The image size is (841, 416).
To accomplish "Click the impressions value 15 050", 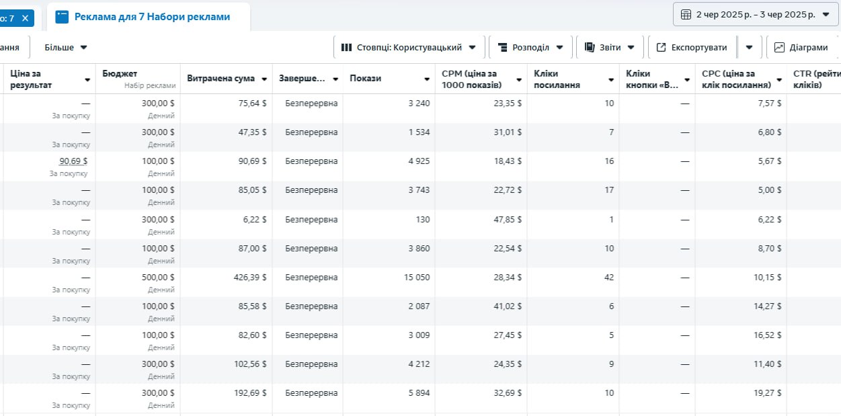I will click(x=417, y=277).
